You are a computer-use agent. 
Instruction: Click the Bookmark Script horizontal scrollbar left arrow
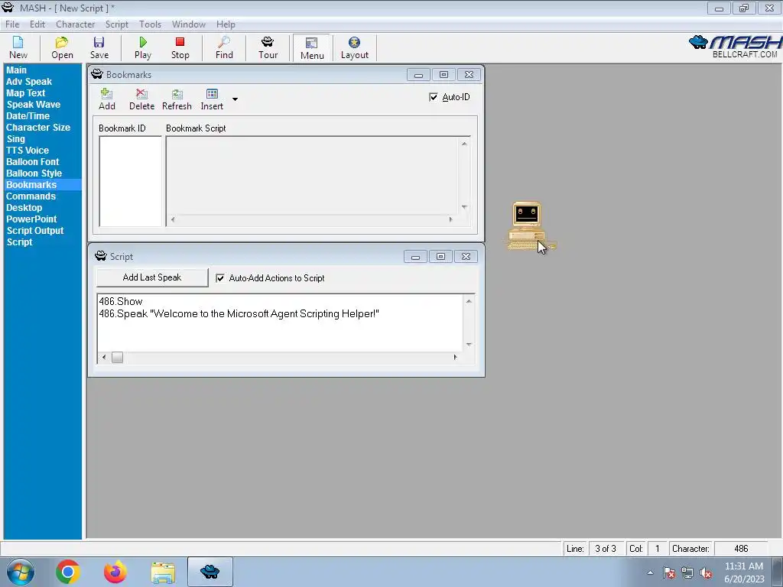coord(173,219)
